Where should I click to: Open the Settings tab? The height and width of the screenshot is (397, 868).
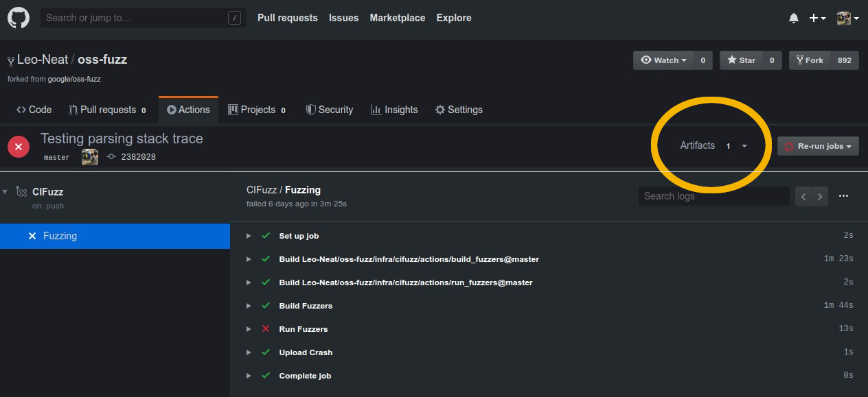(459, 110)
